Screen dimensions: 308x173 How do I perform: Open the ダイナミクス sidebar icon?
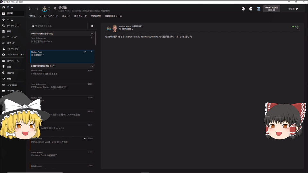tap(4, 26)
